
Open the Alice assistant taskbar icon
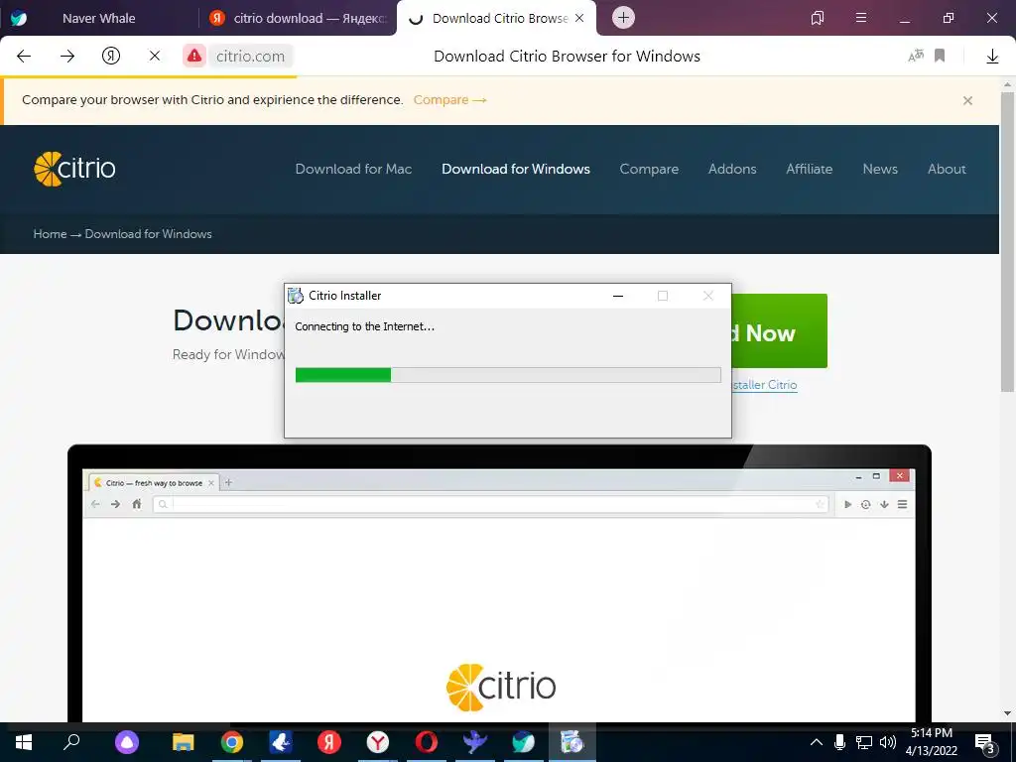click(127, 742)
